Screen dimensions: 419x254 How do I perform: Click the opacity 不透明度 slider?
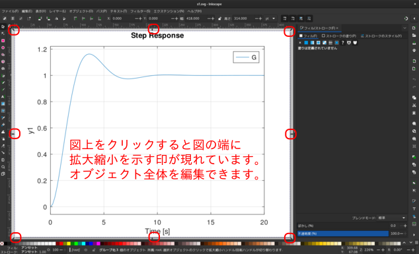(x=343, y=234)
